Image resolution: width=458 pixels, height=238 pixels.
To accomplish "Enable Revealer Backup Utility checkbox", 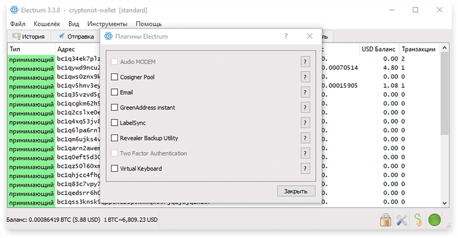I will click(x=115, y=138).
